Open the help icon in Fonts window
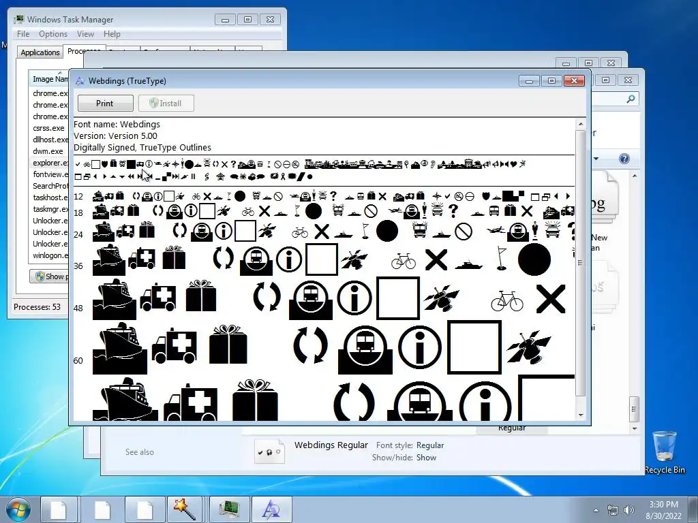Viewport: 698px width, 523px height. 624,159
